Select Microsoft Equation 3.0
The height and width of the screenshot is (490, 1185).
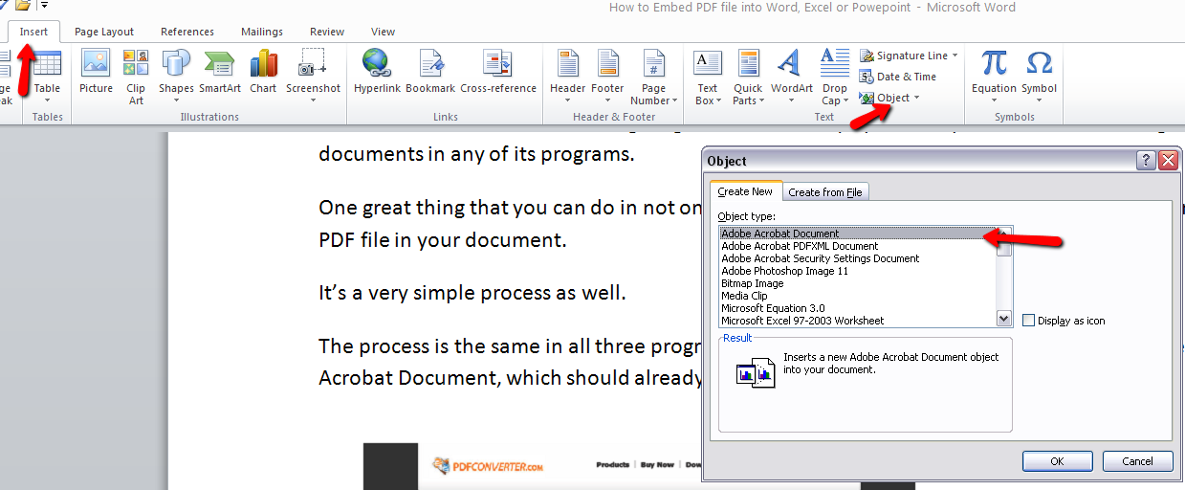coord(857,308)
